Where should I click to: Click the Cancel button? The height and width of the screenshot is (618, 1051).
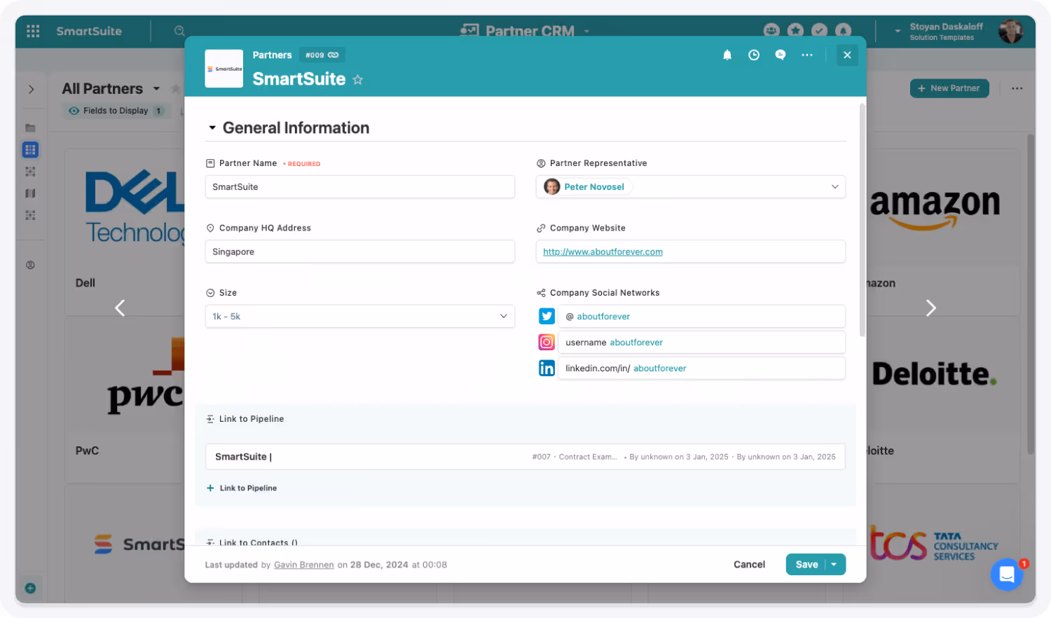(749, 564)
